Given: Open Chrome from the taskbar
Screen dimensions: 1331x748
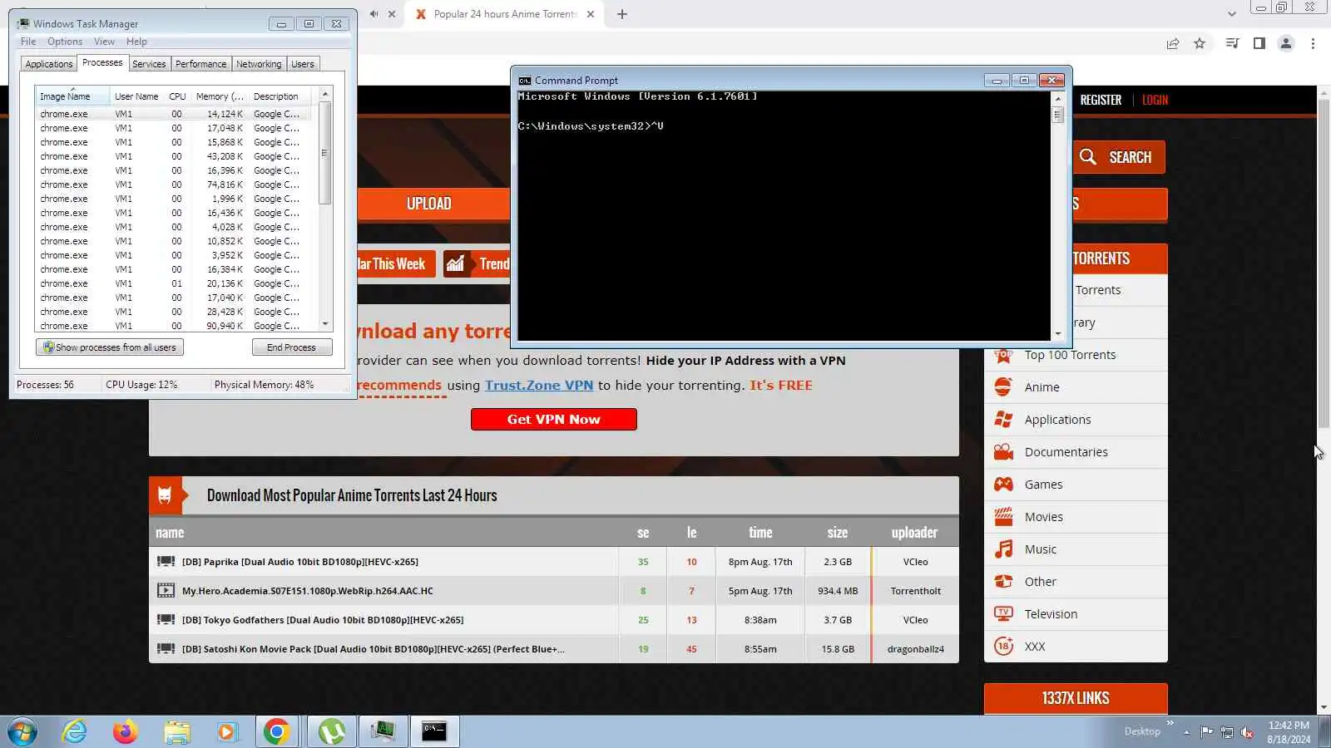Looking at the screenshot, I should click(276, 731).
